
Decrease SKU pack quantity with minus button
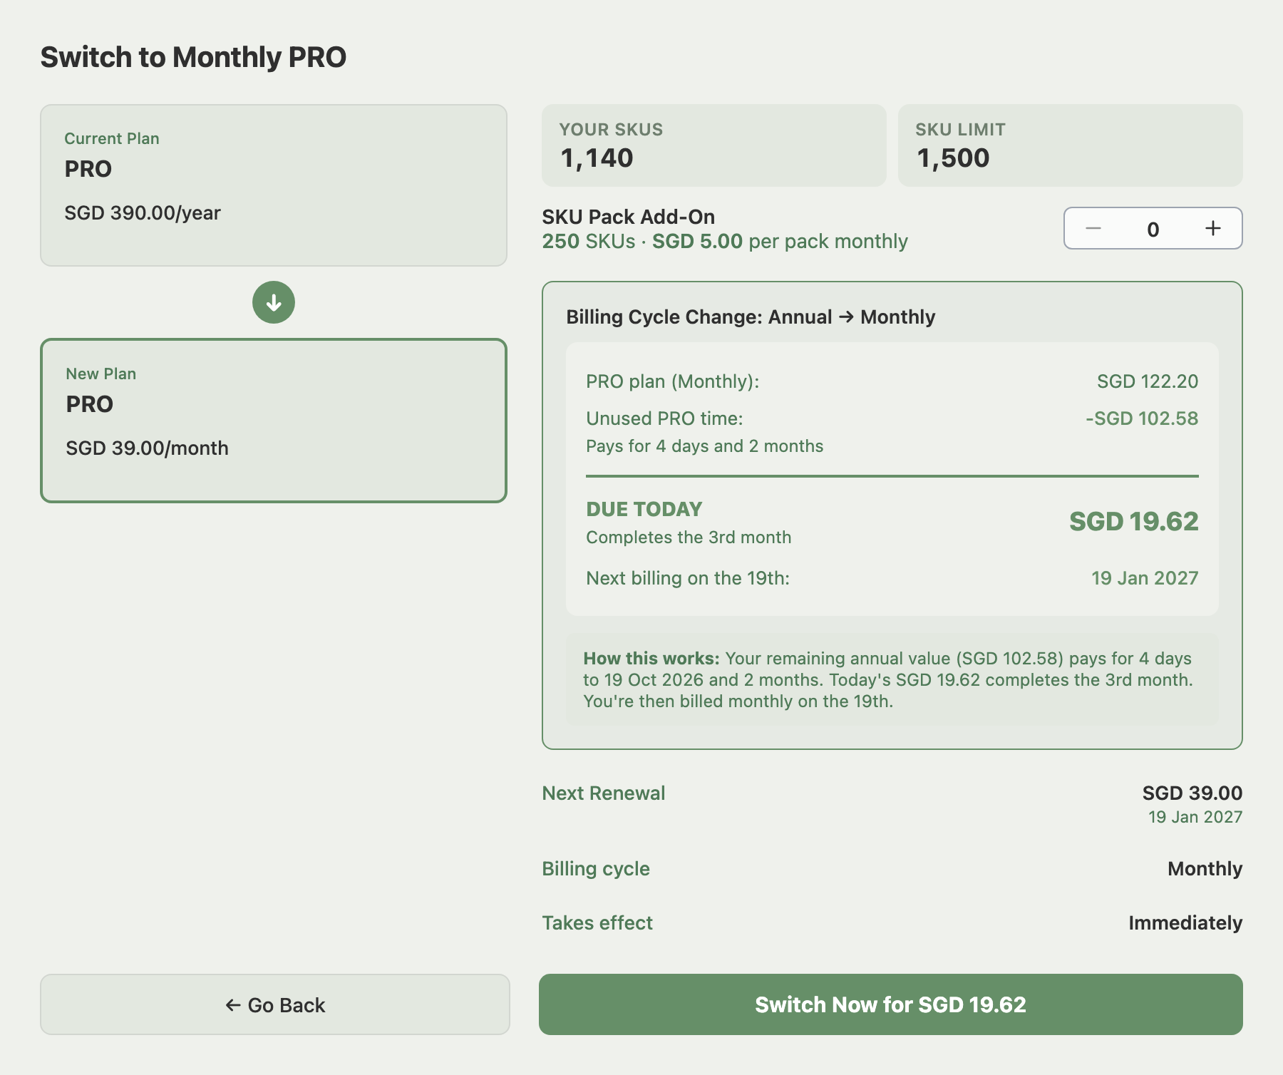tap(1093, 228)
